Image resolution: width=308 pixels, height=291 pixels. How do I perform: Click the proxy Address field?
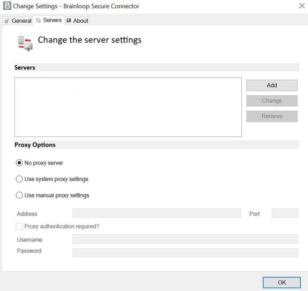157,213
